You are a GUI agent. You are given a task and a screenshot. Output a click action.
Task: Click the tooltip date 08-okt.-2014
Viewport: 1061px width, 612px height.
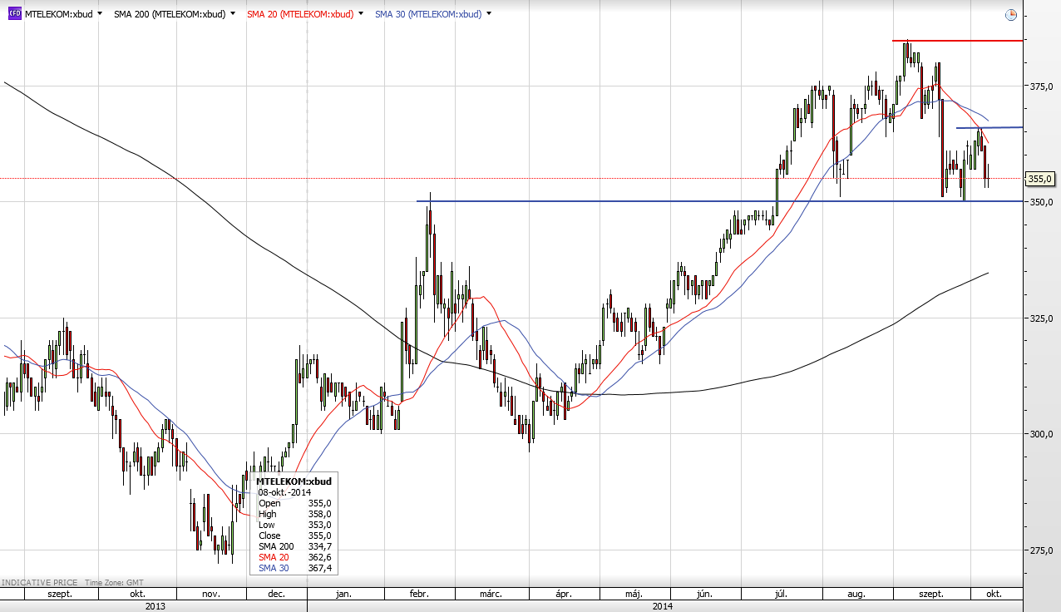pos(284,492)
